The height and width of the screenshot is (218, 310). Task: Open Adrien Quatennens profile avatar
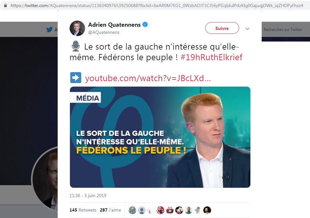(77, 28)
